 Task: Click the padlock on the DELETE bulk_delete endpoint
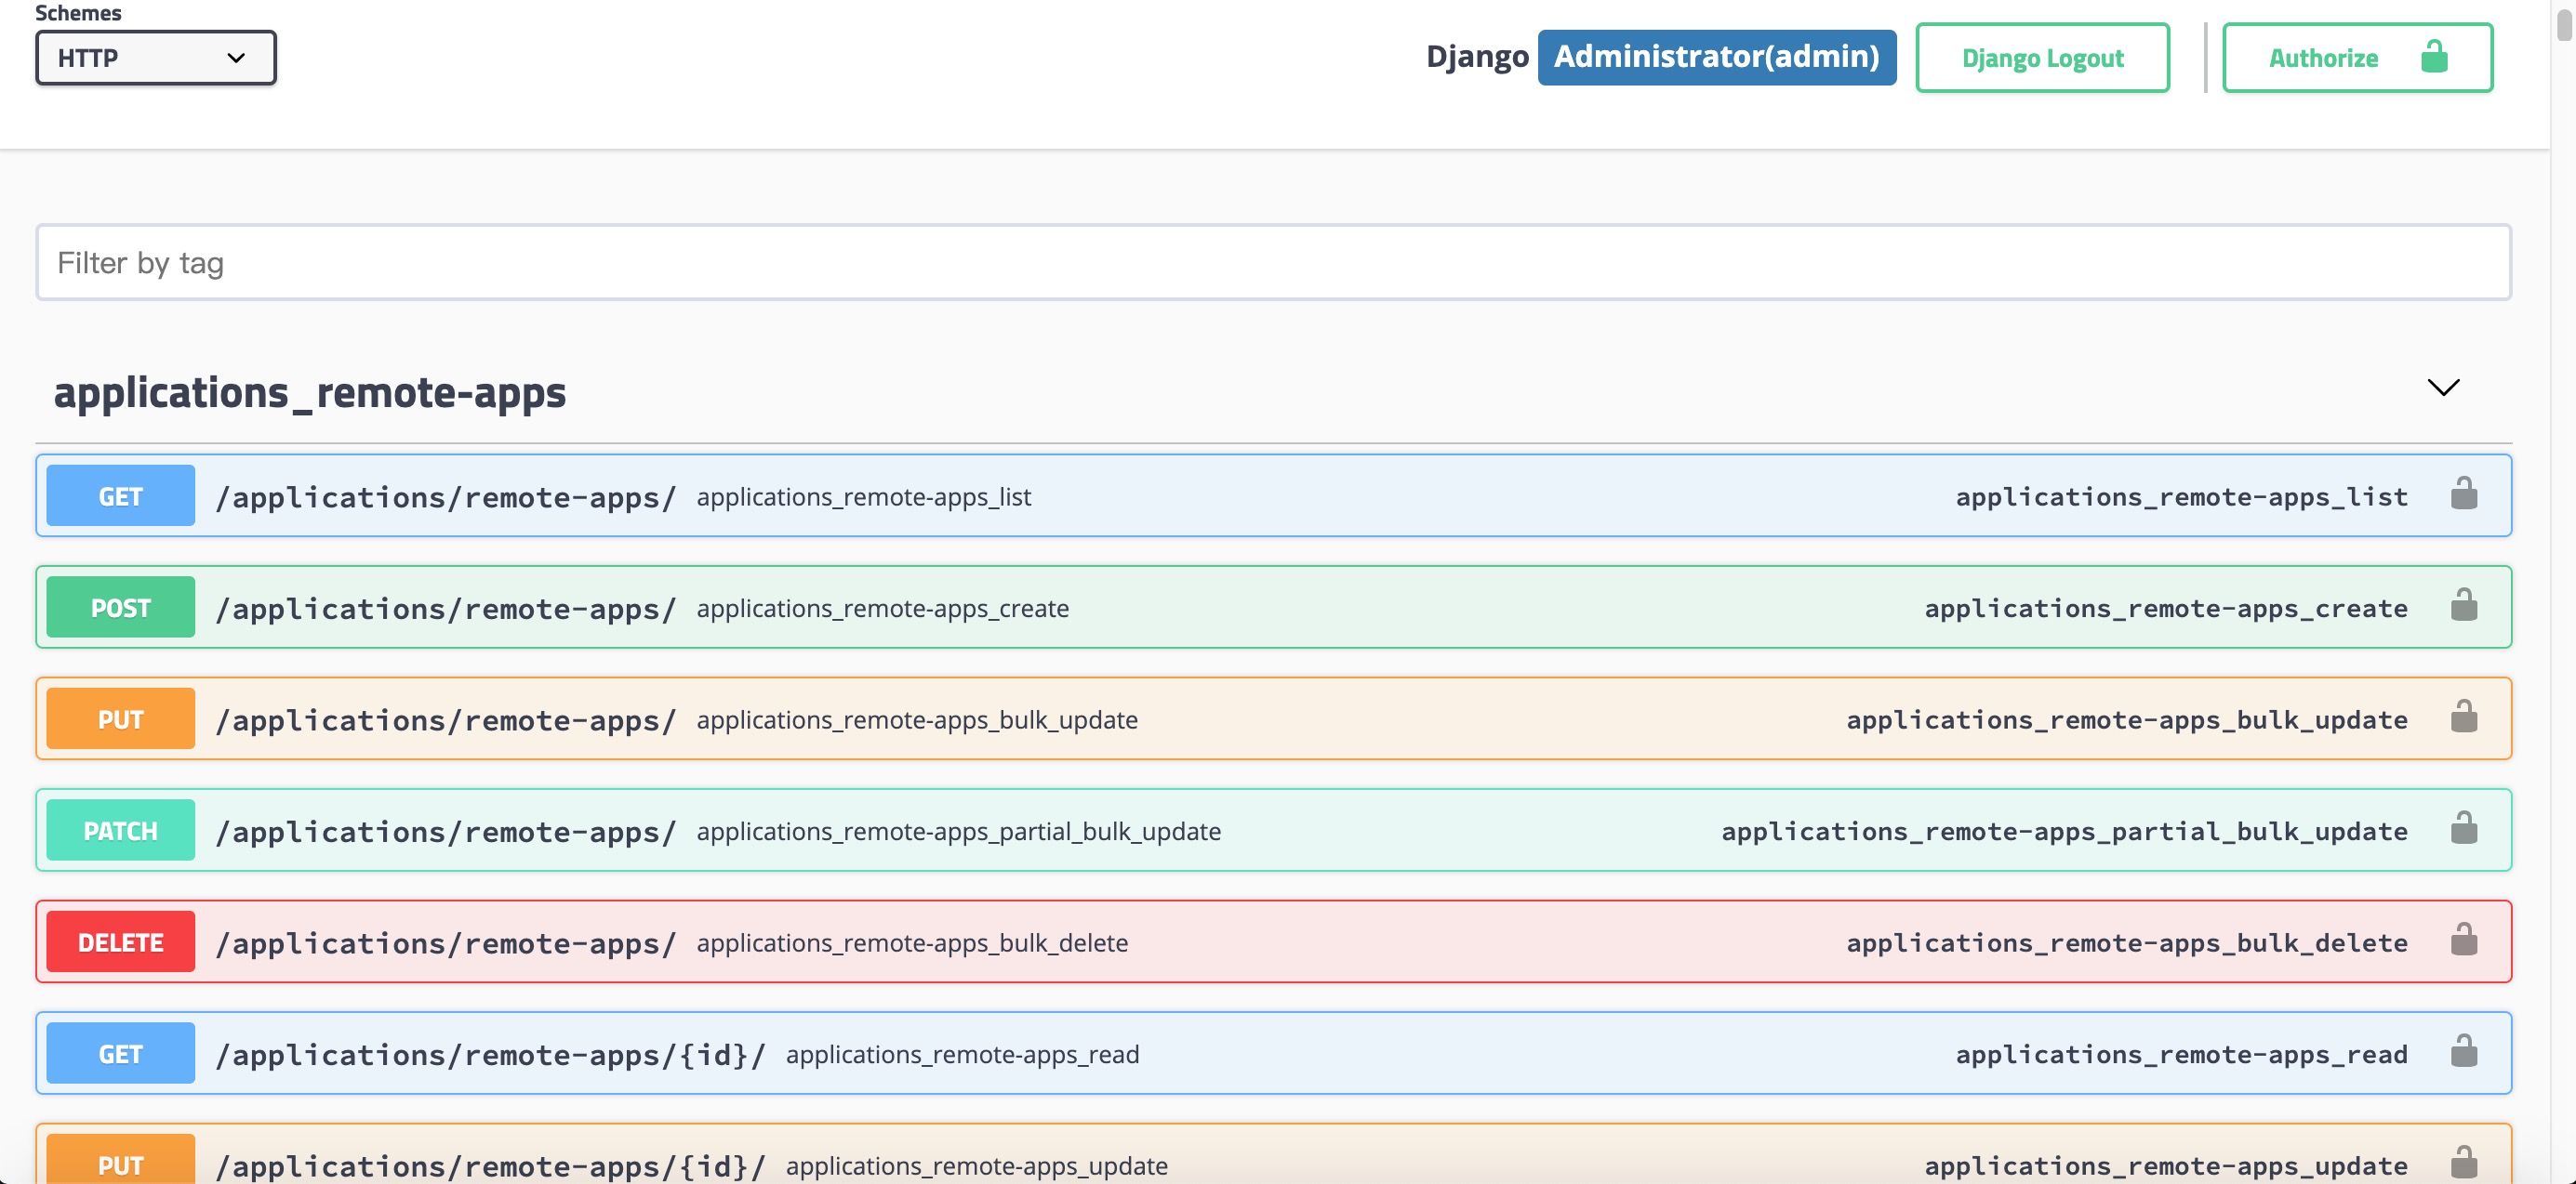[x=2464, y=941]
